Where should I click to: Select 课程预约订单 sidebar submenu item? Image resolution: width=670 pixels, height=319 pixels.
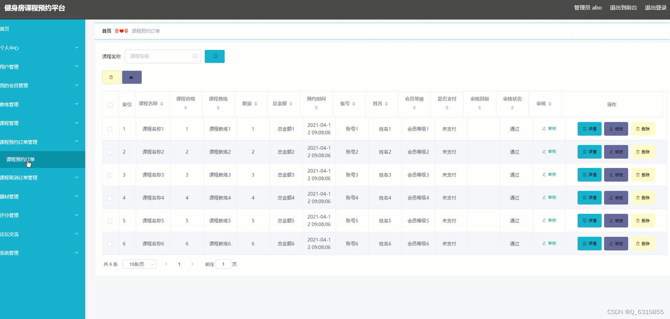coord(42,159)
